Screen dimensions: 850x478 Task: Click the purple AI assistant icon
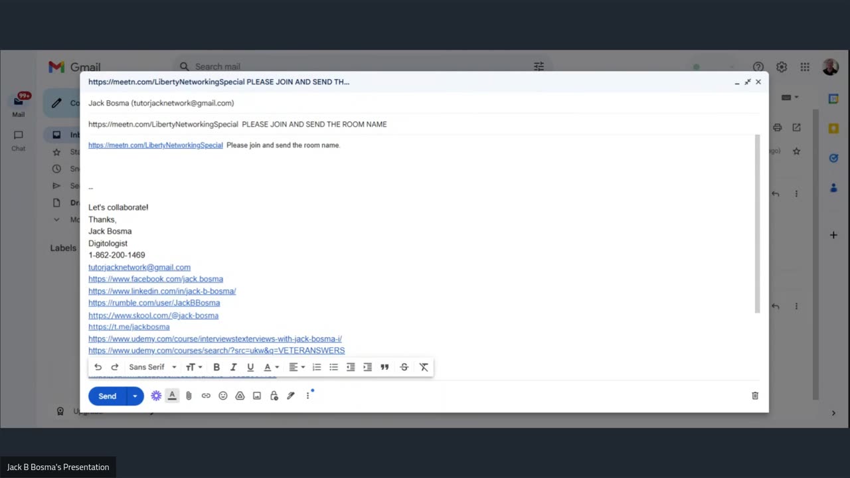[x=156, y=396]
